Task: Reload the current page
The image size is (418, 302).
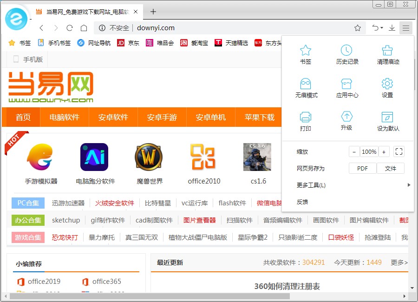Action: click(70, 28)
